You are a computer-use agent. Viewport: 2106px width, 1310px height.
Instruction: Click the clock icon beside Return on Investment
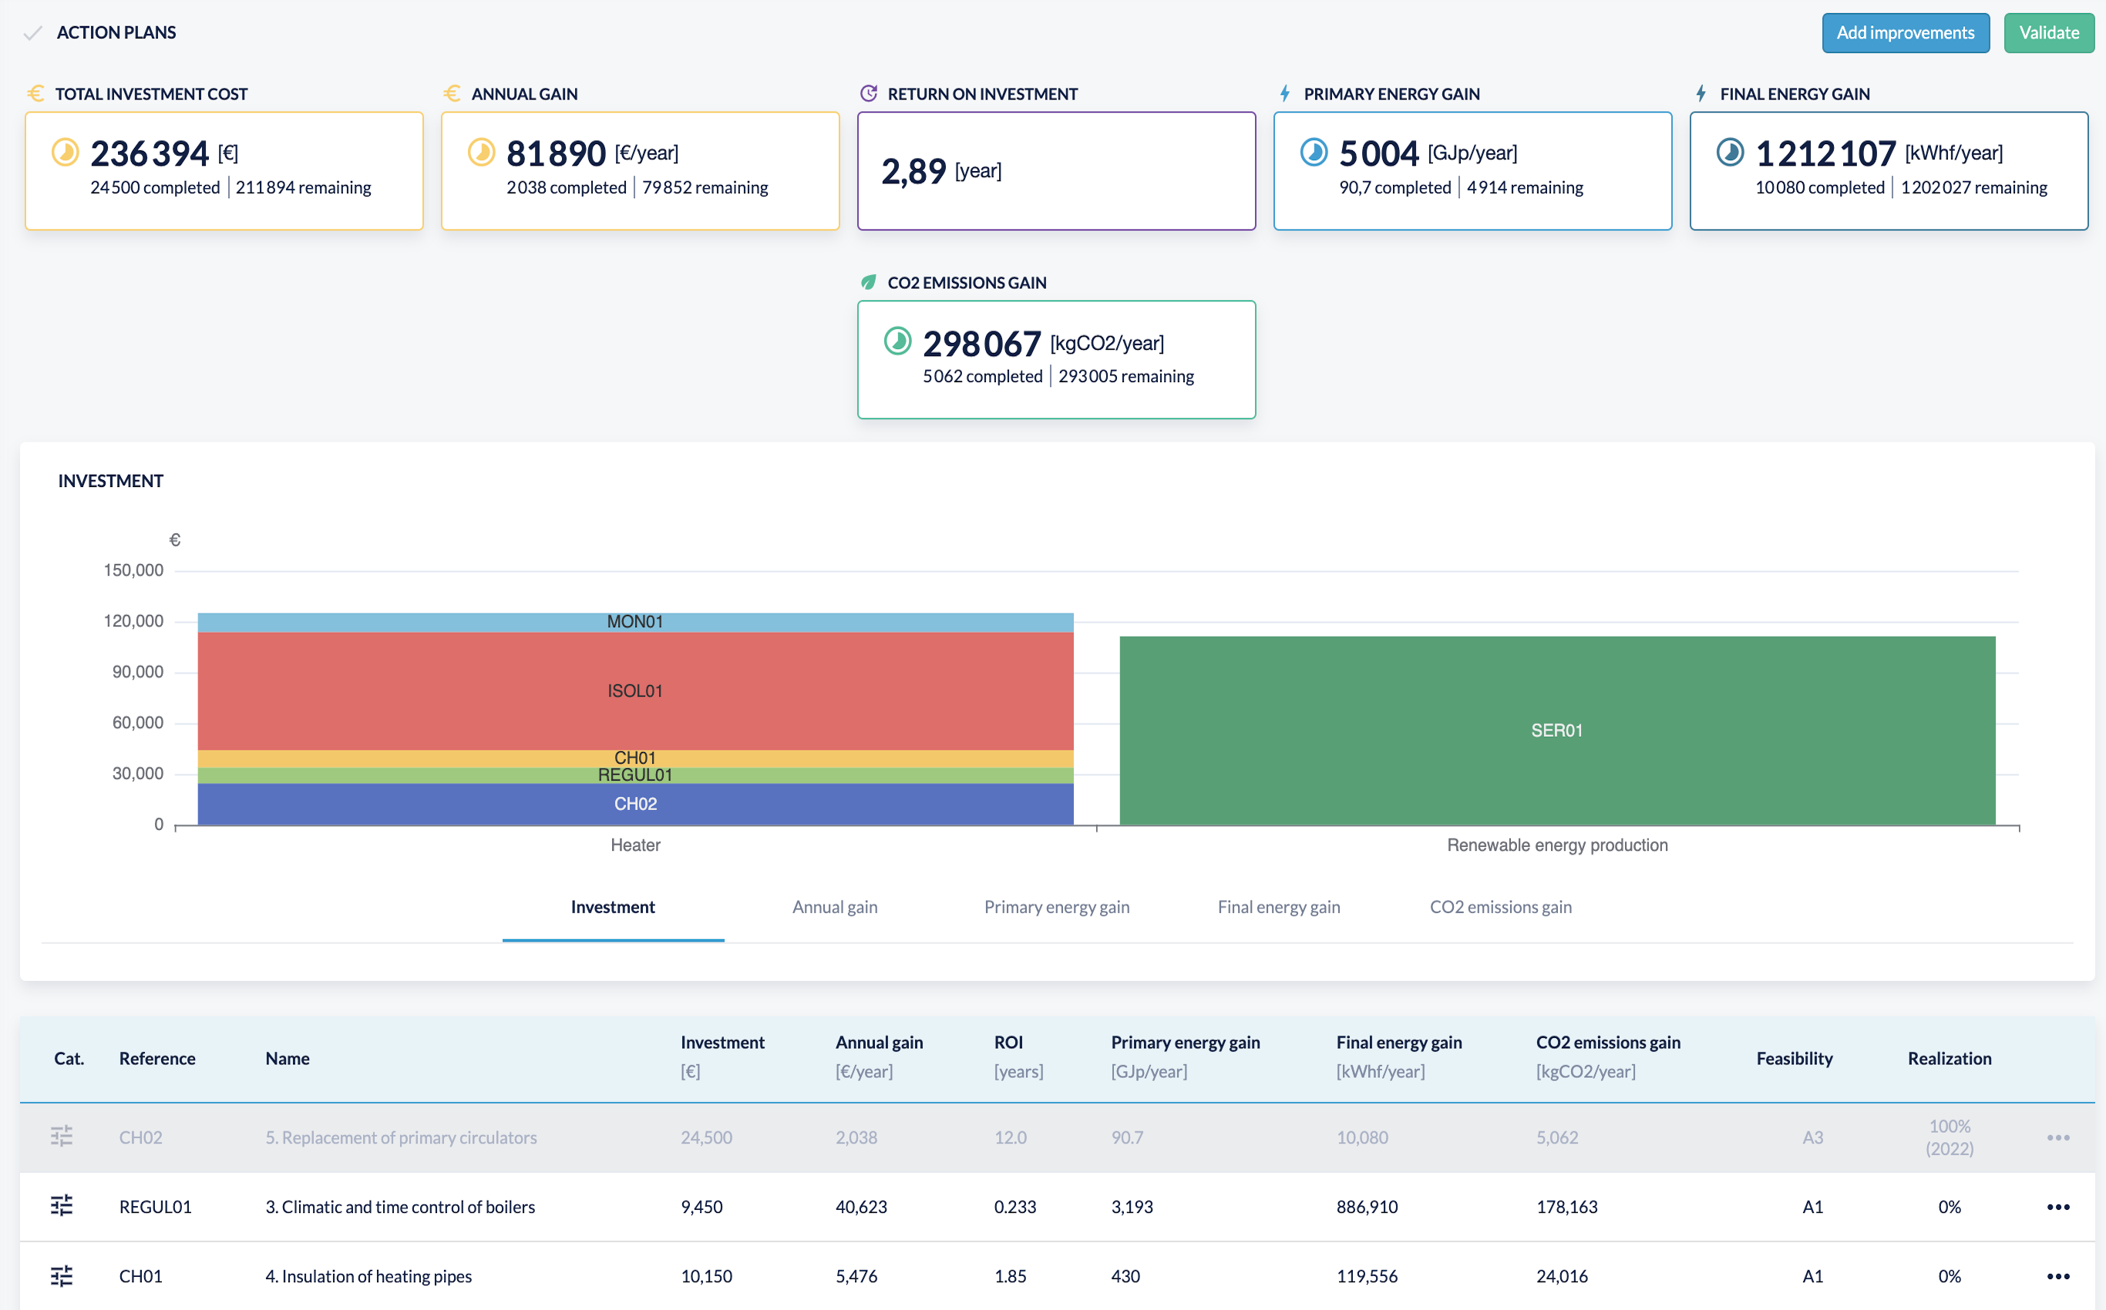pos(869,93)
